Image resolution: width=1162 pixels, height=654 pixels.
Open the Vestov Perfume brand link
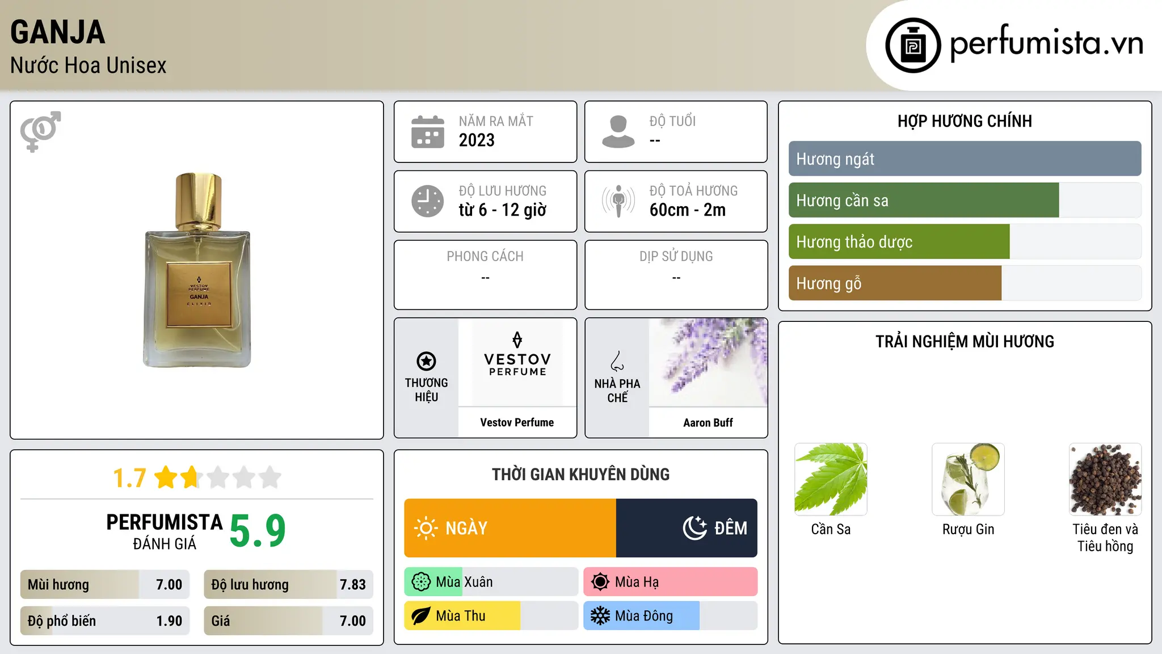point(517,422)
